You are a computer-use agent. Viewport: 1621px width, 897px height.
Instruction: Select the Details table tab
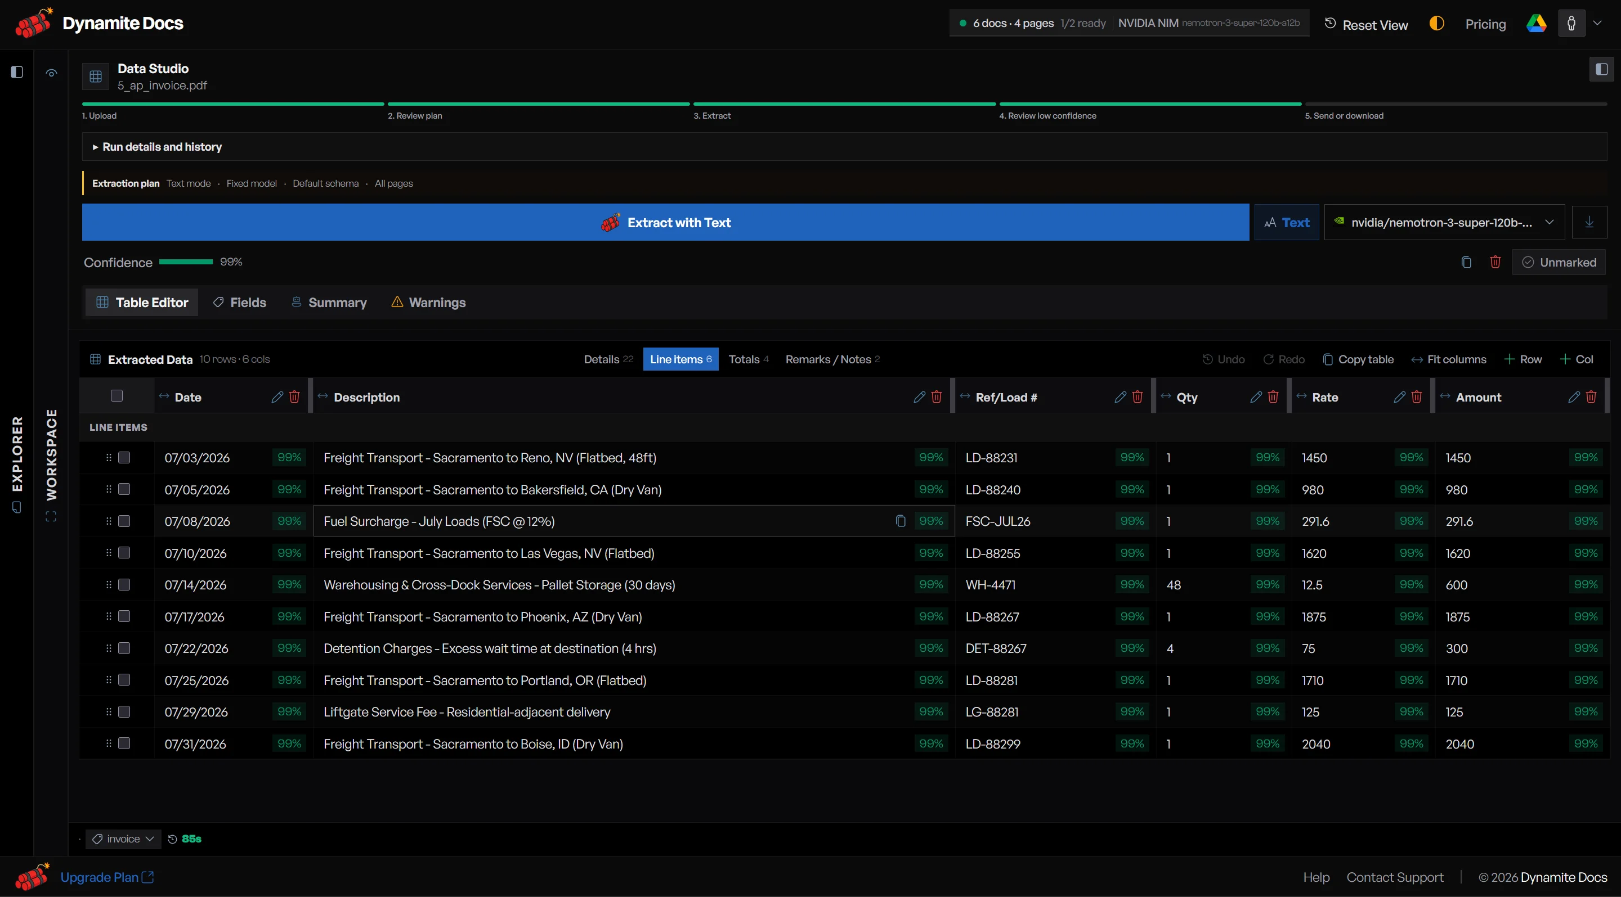tap(608, 359)
